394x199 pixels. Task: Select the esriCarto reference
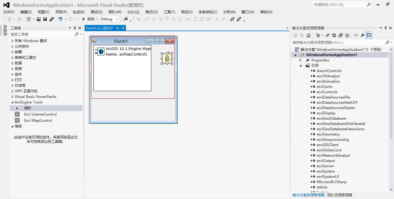[324, 87]
